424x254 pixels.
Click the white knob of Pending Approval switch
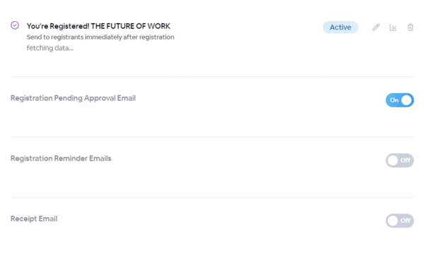[406, 100]
